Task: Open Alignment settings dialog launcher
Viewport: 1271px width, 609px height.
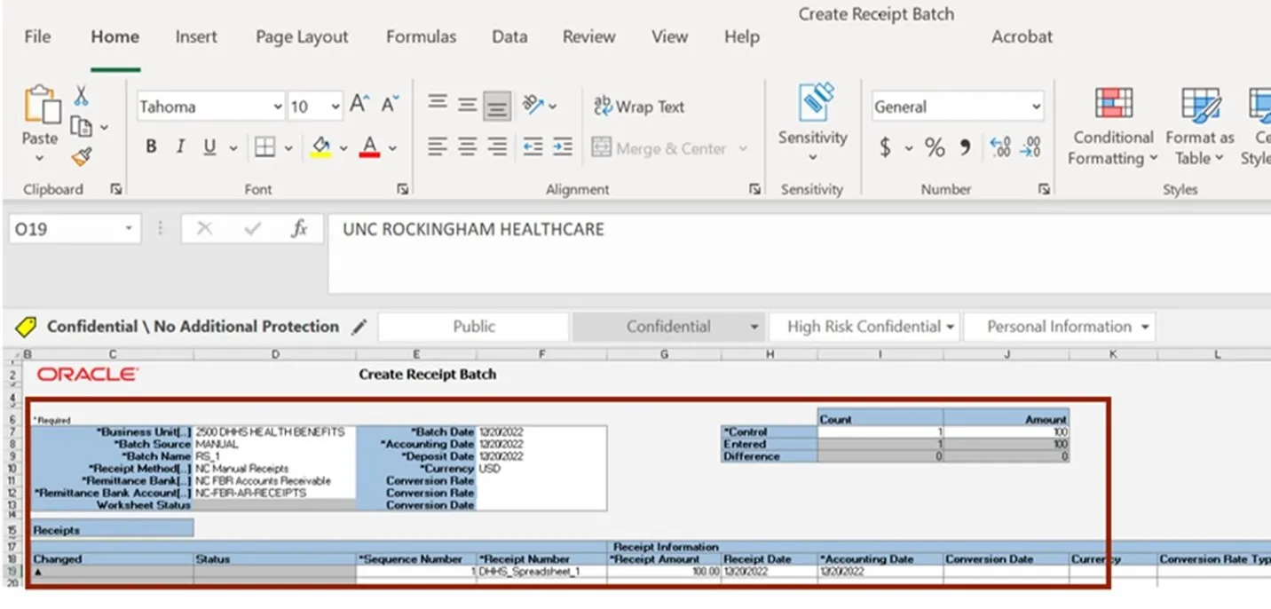Action: [x=754, y=189]
